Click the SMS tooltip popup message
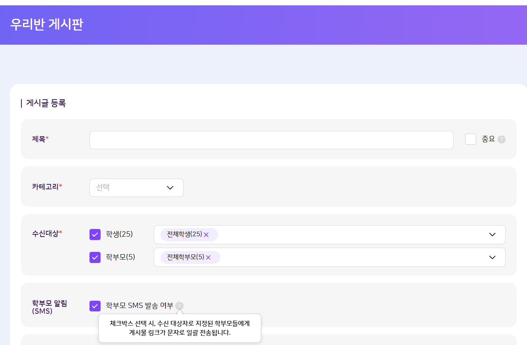Image resolution: width=527 pixels, height=345 pixels. click(180, 328)
